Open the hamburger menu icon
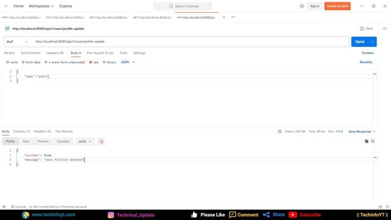The image size is (391, 220). 5,6
